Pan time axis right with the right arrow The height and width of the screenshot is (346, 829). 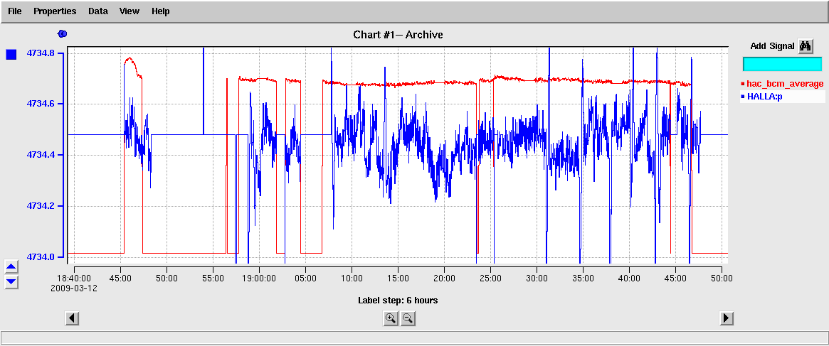[x=727, y=318]
